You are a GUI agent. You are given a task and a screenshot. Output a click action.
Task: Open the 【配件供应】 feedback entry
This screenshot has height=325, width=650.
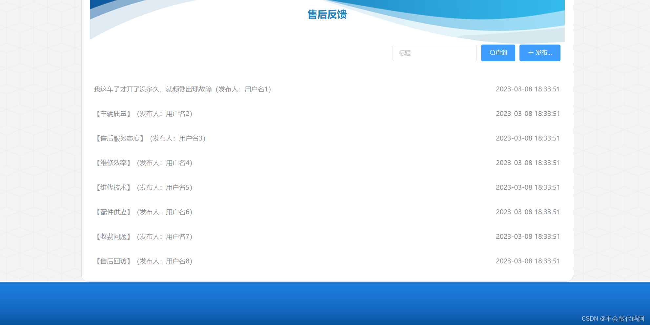pyautogui.click(x=113, y=212)
